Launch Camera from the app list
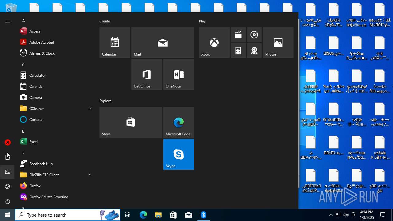Viewport: 393px width, 221px height. click(56, 97)
